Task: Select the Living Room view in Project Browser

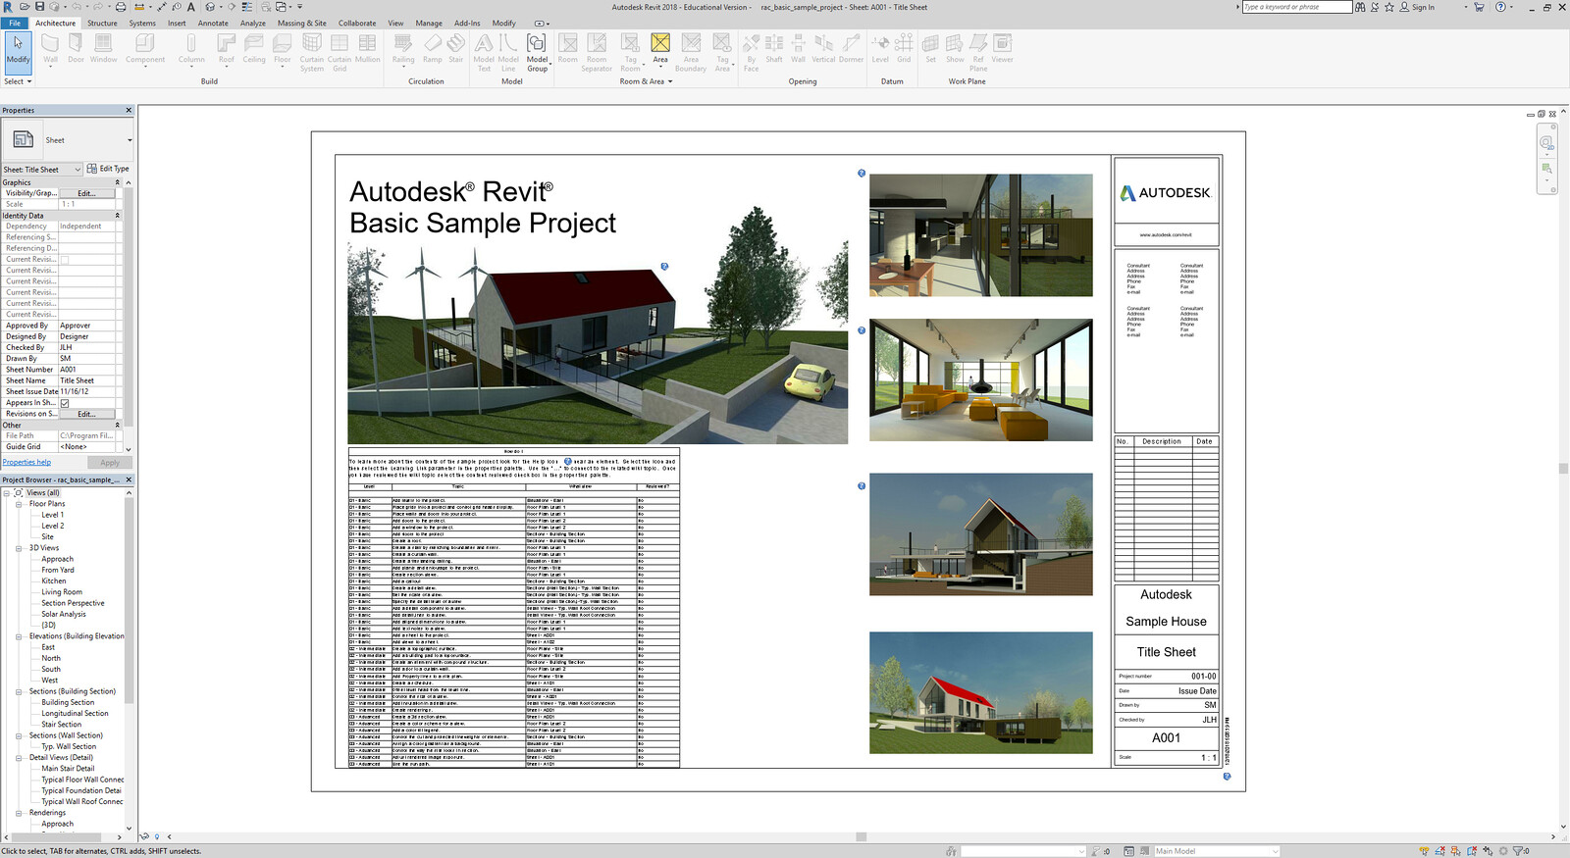Action: pyautogui.click(x=62, y=592)
